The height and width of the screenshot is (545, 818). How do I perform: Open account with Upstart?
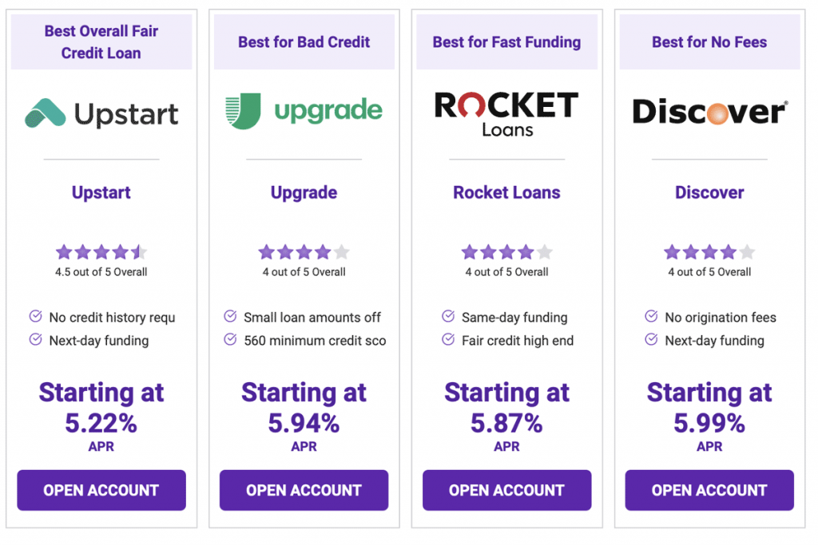(x=101, y=490)
